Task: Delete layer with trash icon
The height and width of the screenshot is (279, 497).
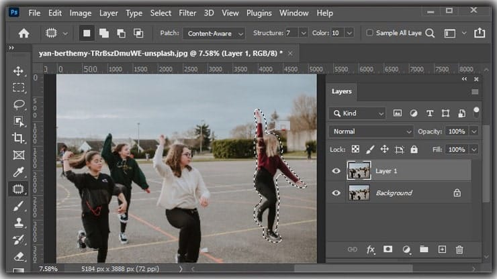Action: point(459,249)
